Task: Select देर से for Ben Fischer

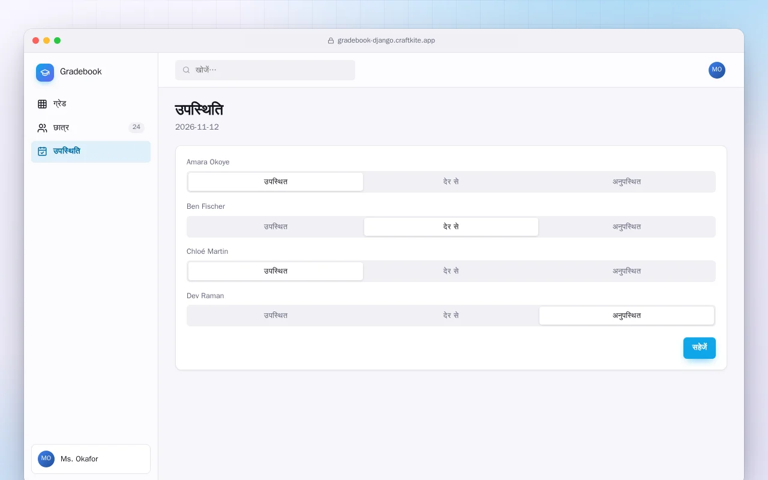Action: 451,227
